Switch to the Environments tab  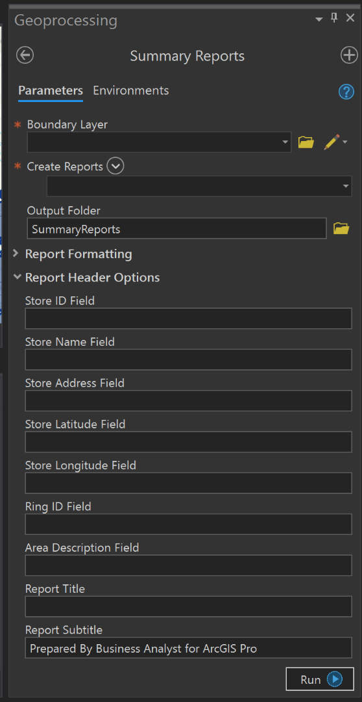tap(131, 90)
